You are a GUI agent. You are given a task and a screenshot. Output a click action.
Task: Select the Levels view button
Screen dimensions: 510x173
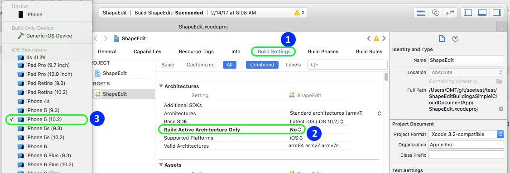pos(293,65)
